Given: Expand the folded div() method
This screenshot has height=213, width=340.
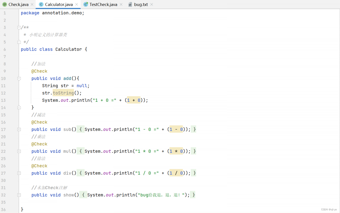Looking at the screenshot, I should click(x=19, y=173).
